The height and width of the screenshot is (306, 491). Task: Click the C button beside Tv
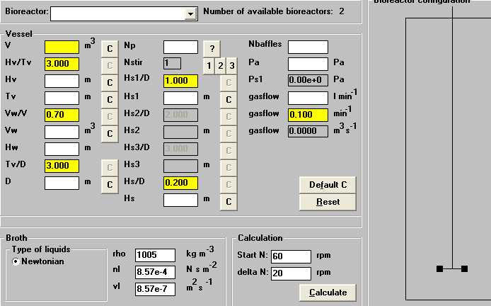pyautogui.click(x=110, y=100)
